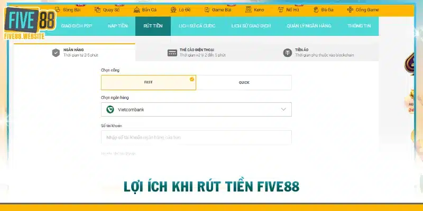Select the Thẻ Cào Điện Thoại method tab

click(x=196, y=52)
